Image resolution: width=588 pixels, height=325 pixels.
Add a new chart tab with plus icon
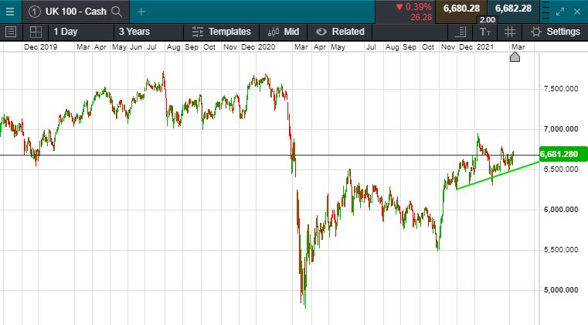[x=141, y=12]
